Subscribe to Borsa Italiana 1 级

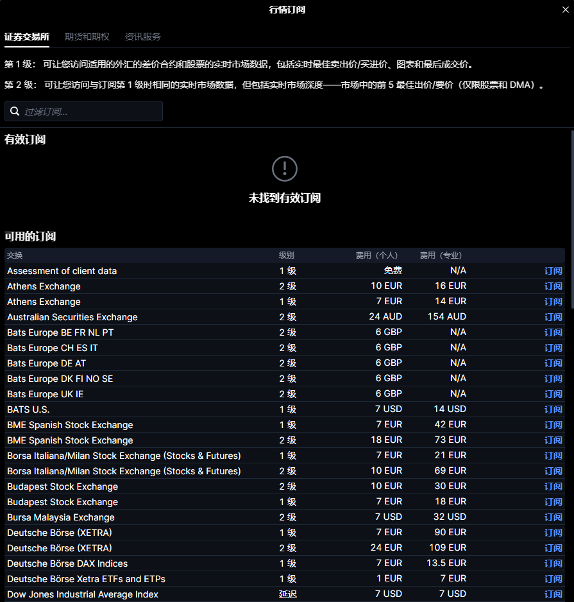pos(553,456)
